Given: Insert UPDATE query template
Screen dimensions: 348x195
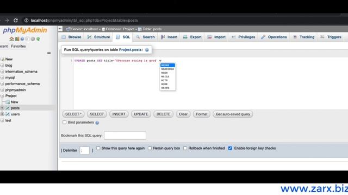Looking at the screenshot, I should (x=141, y=114).
